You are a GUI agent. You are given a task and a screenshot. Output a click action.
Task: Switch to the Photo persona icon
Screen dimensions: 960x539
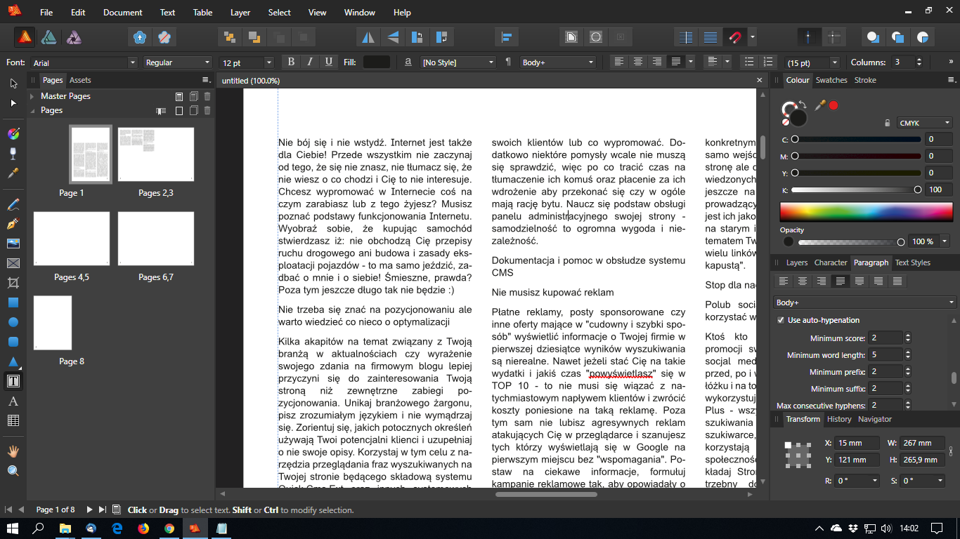(74, 37)
